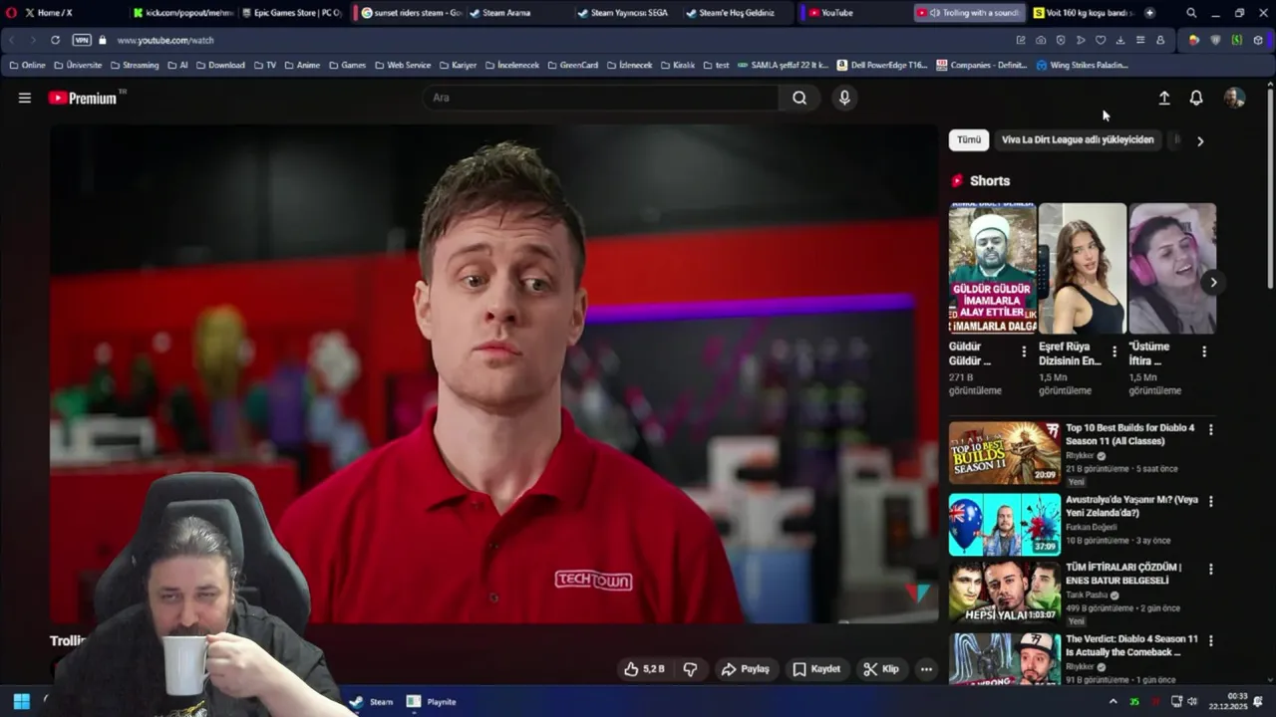
Task: Open The Verdict: Diablo 4 Season 11 video
Action: click(1131, 645)
